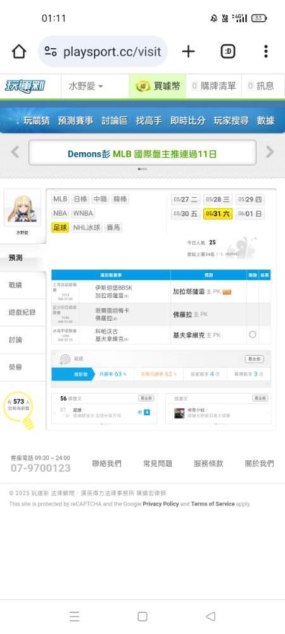
Task: Open the browser three-dot menu
Action: tap(265, 51)
